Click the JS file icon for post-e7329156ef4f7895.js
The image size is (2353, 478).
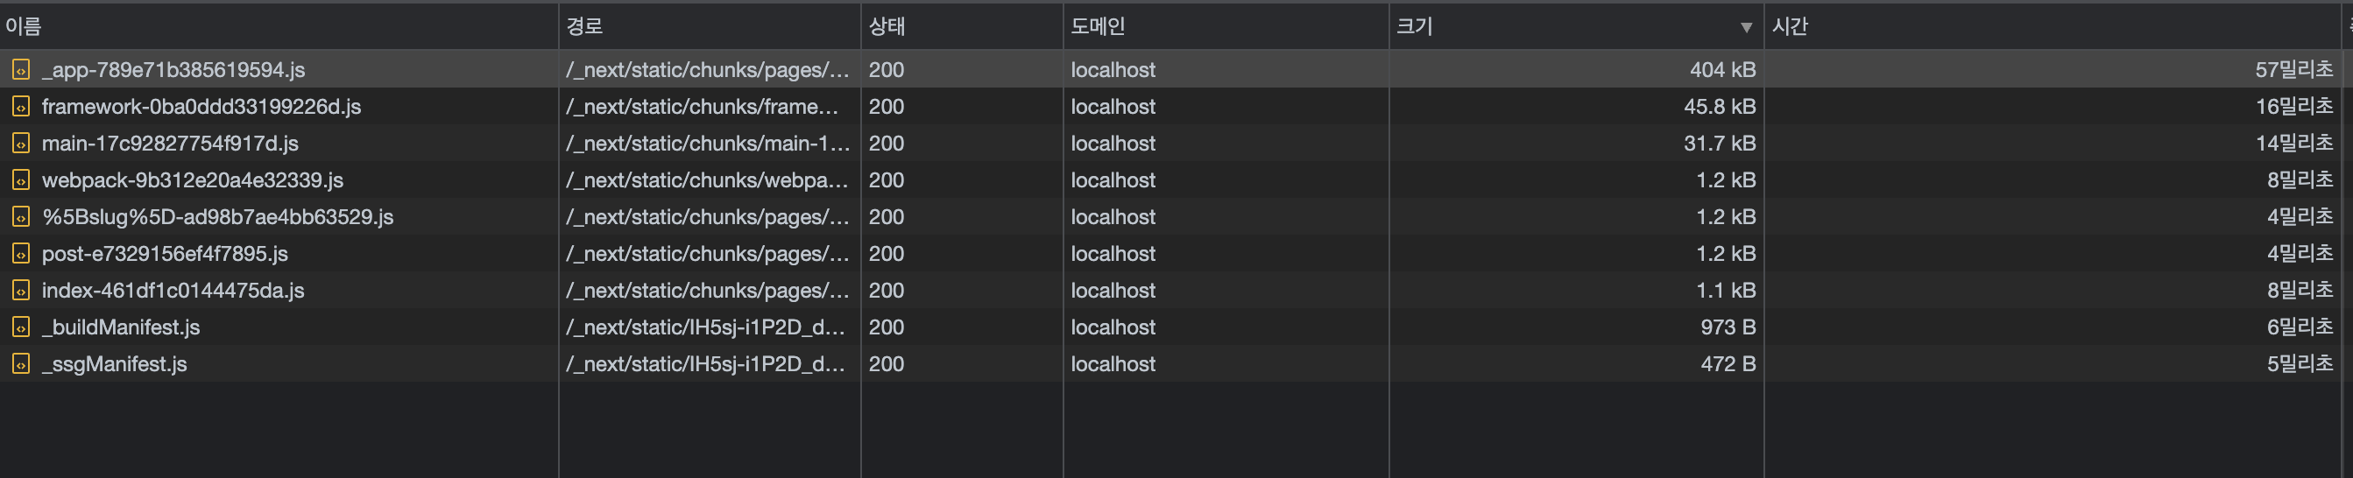(20, 254)
